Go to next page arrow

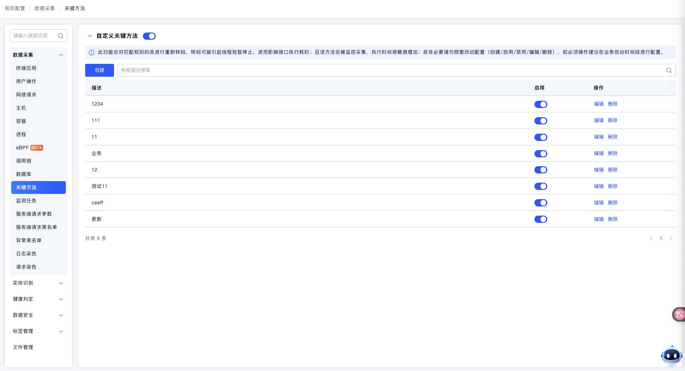[x=671, y=238]
